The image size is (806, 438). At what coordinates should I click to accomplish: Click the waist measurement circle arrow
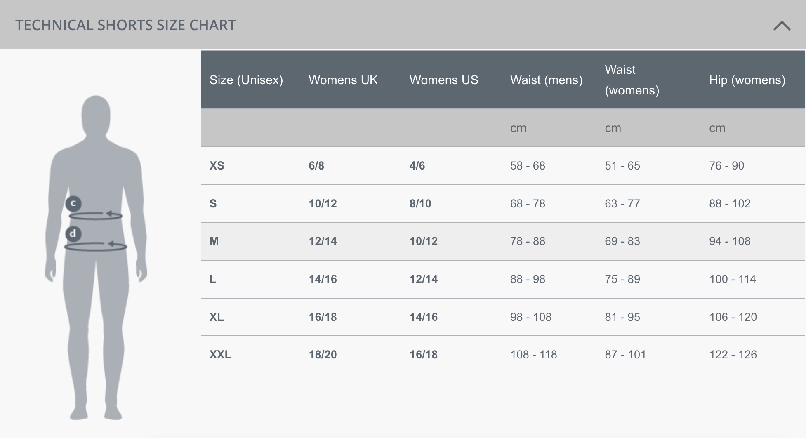(x=96, y=215)
